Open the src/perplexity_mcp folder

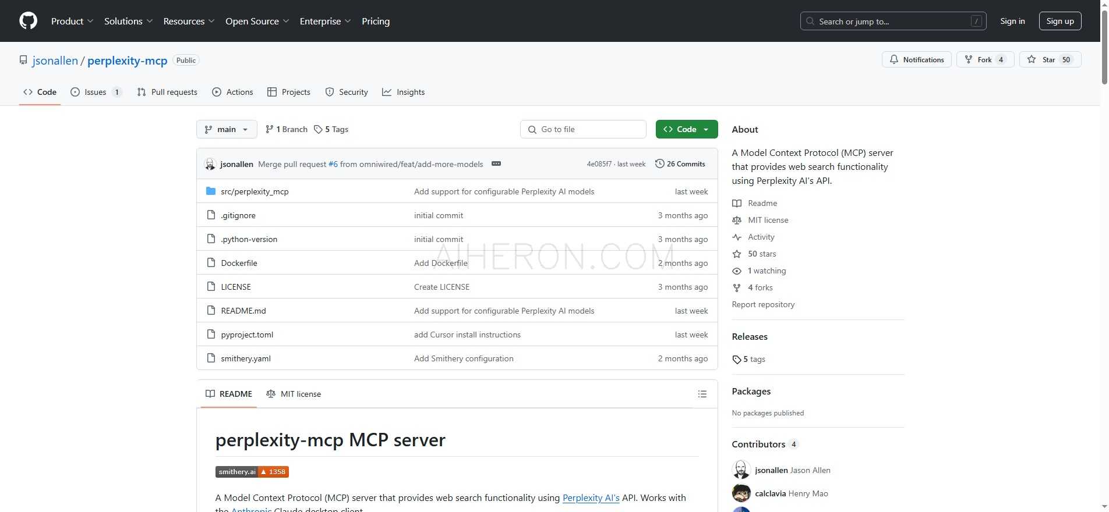point(255,191)
